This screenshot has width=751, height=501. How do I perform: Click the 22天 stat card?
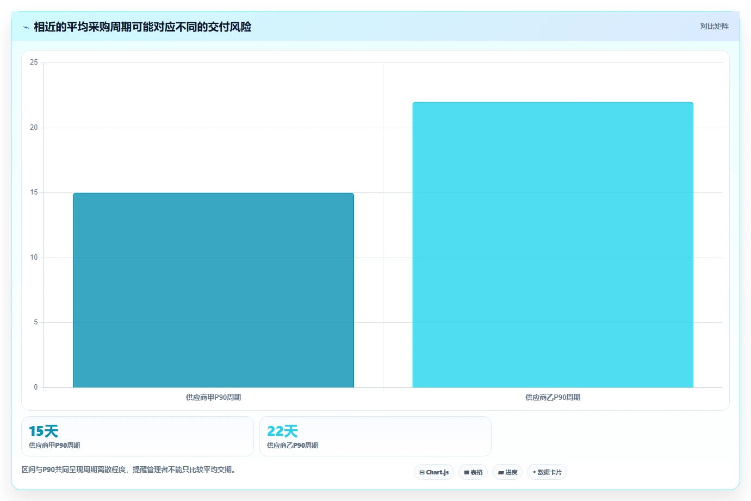point(375,436)
